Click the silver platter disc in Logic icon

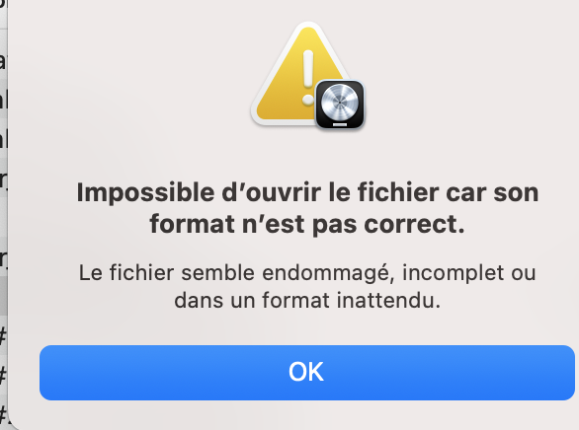tap(340, 102)
